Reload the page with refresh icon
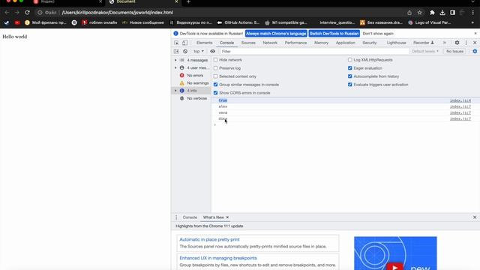Image resolution: width=480 pixels, height=270 pixels. [27, 13]
